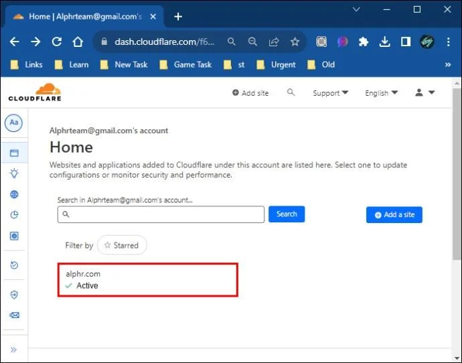Click the blue Add a site button
The height and width of the screenshot is (363, 462).
(394, 215)
